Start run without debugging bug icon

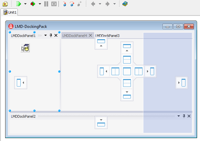(33, 4)
